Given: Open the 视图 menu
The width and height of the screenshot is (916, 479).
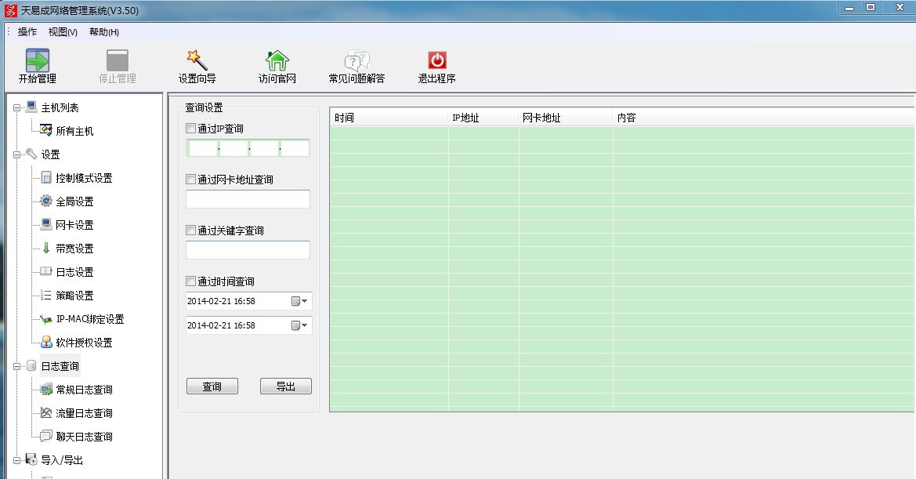Looking at the screenshot, I should click(62, 32).
